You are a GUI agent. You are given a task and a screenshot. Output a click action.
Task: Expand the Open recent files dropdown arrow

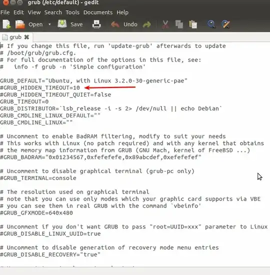49,24
